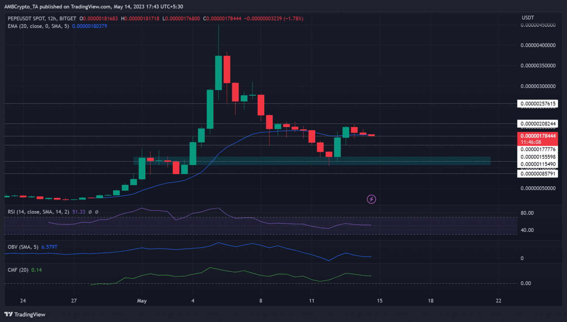
Task: Click the "May" label on time axis
Action: (x=142, y=301)
